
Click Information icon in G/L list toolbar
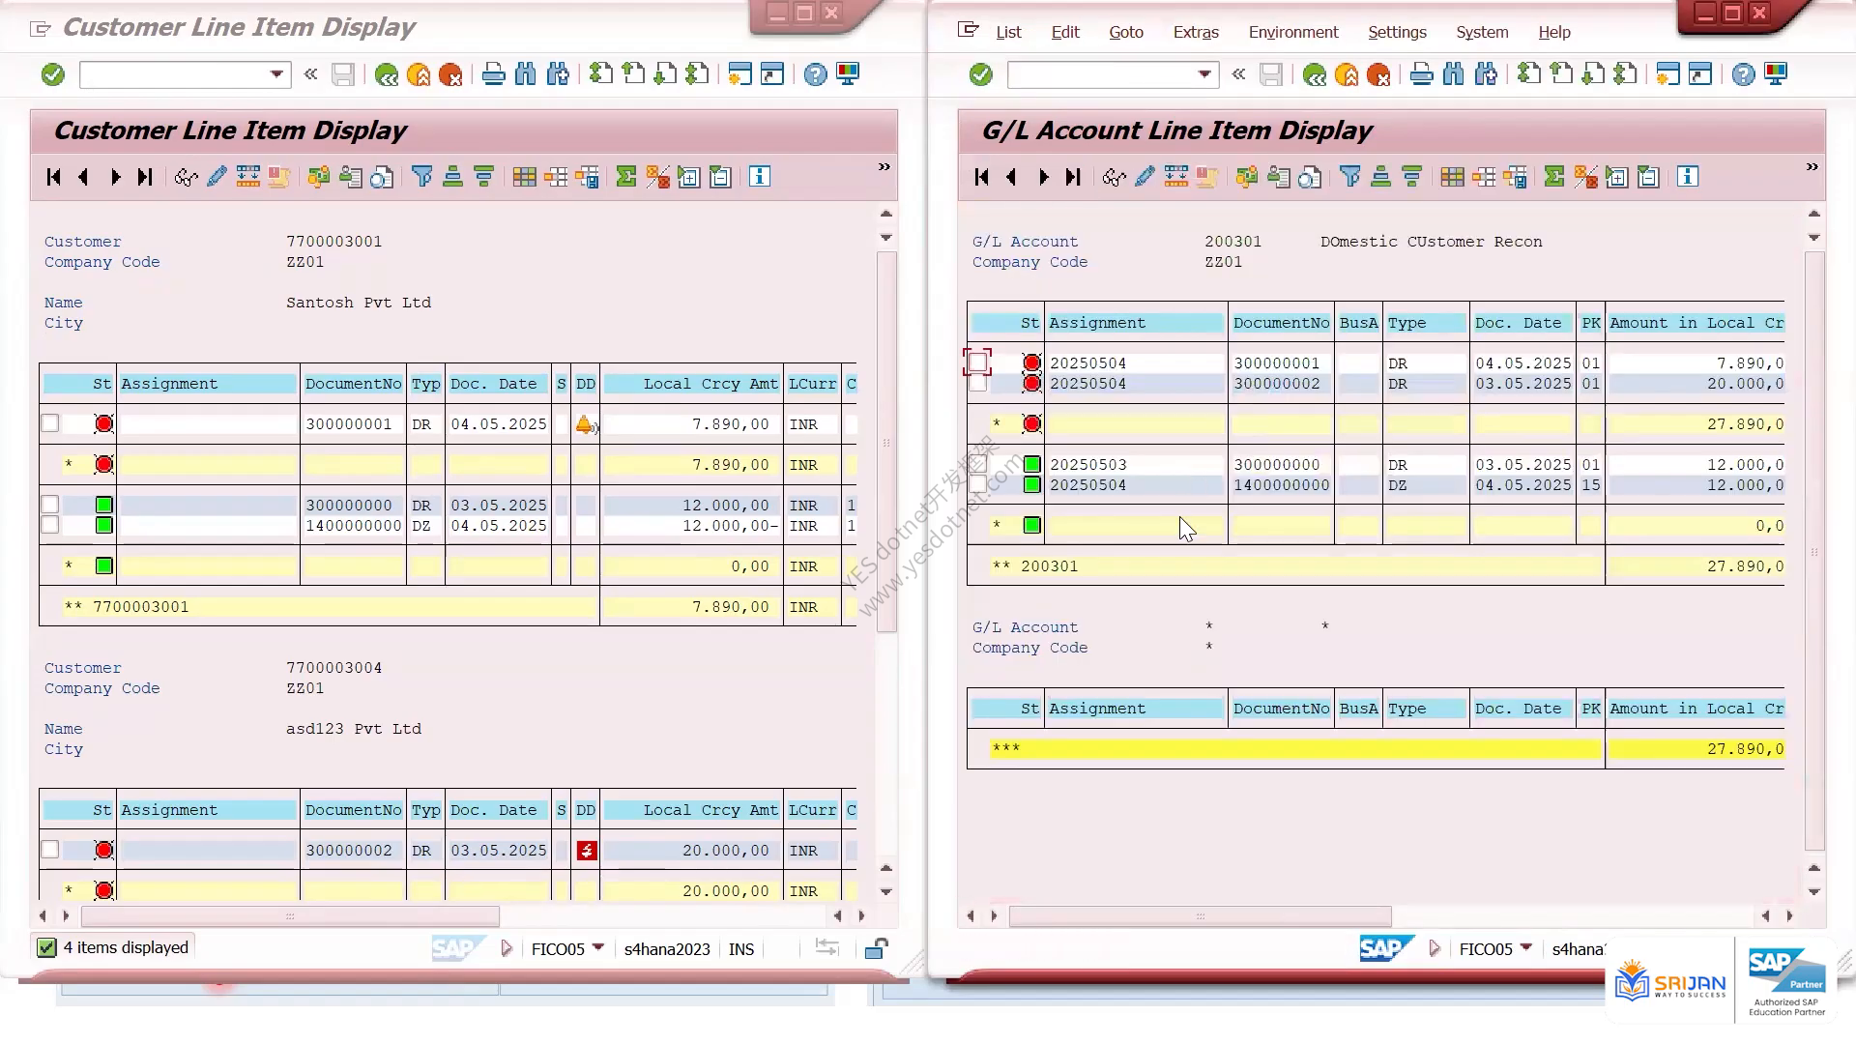pos(1688,177)
